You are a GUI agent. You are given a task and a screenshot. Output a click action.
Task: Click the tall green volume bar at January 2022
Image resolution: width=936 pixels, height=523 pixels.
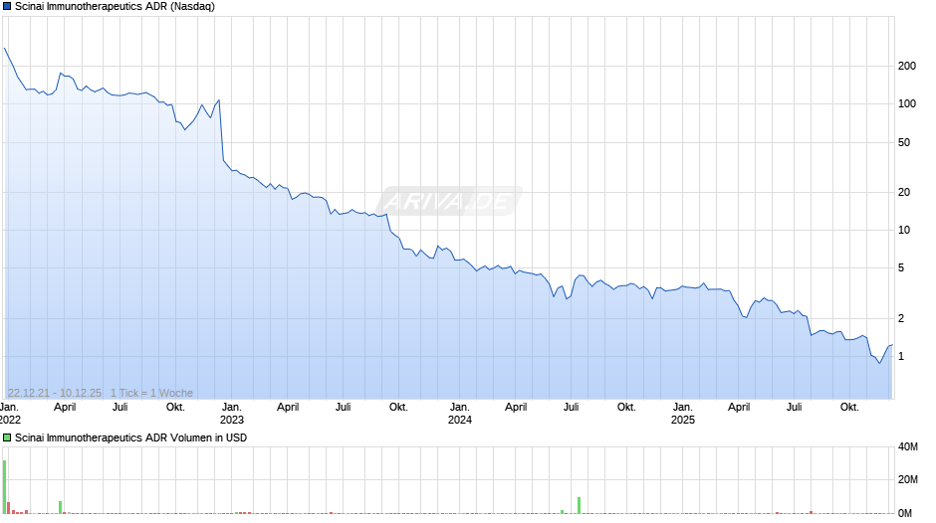tap(4, 486)
